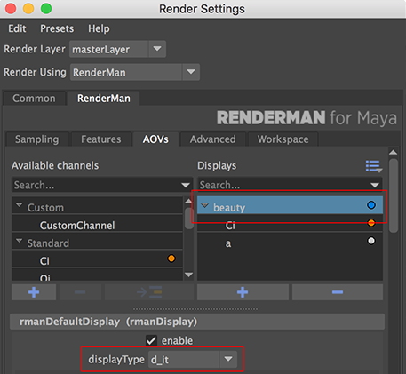Viewport: 406px width, 374px height.
Task: Open the Render Layer dropdown
Action: coord(117,49)
